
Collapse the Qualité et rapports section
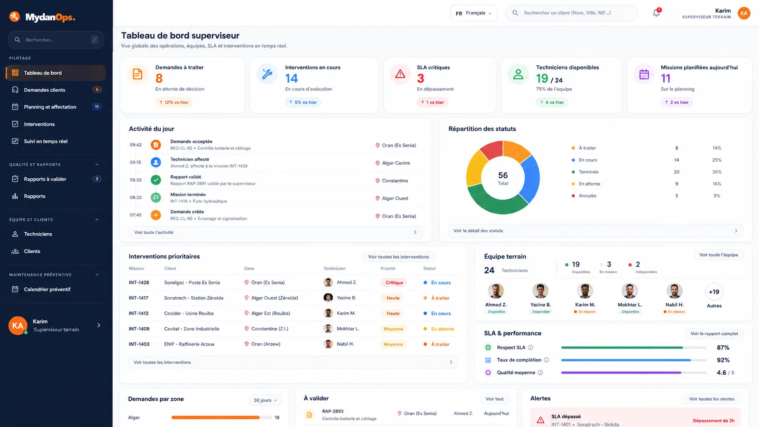coord(97,165)
